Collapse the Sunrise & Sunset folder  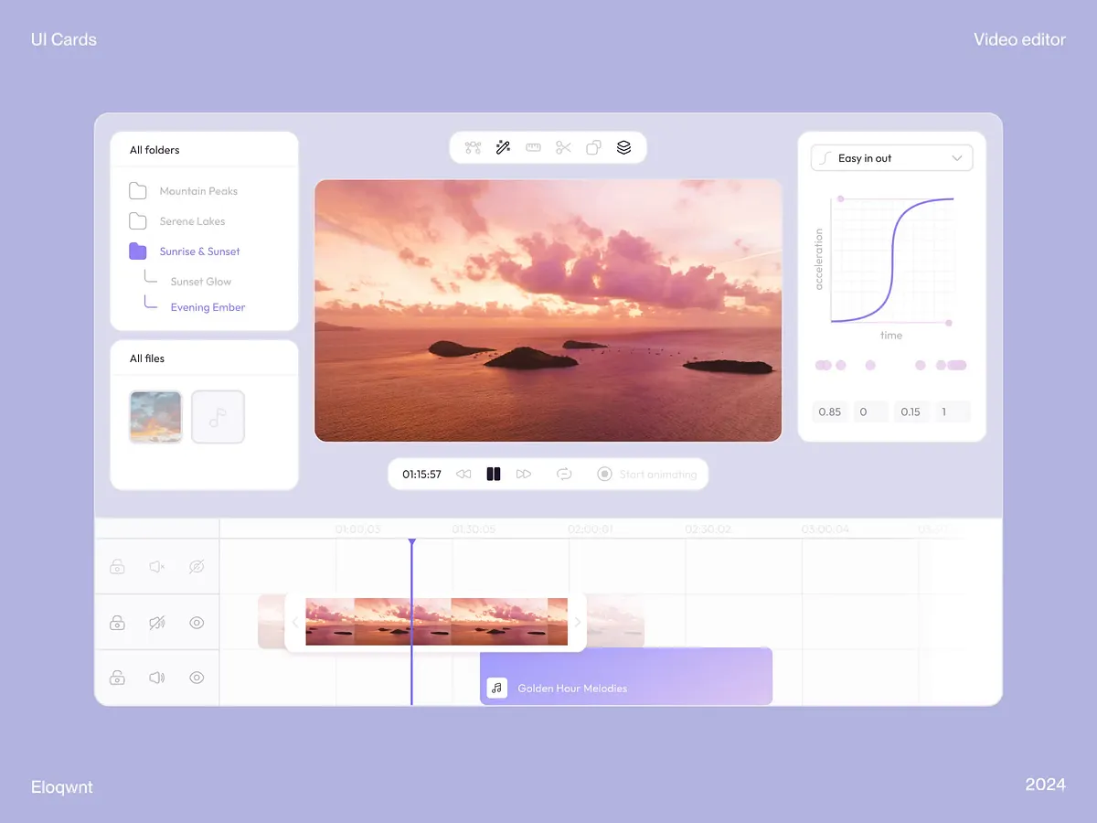(198, 251)
